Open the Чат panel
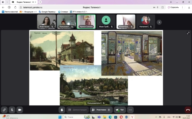 120,110
